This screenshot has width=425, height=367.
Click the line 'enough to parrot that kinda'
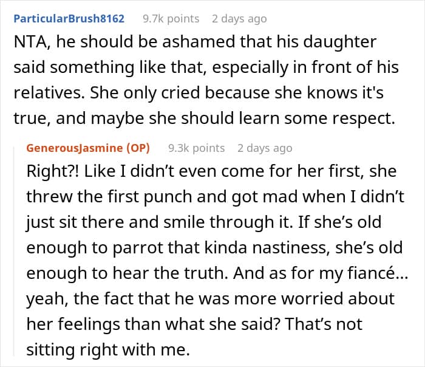(x=214, y=248)
